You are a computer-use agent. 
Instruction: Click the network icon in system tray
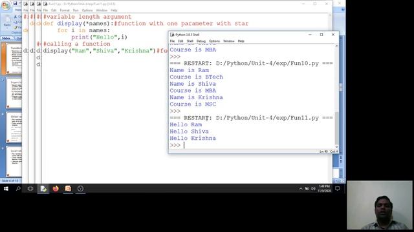(307, 189)
